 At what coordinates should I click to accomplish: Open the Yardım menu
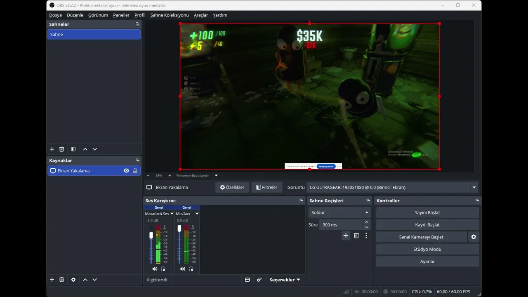pyautogui.click(x=220, y=15)
